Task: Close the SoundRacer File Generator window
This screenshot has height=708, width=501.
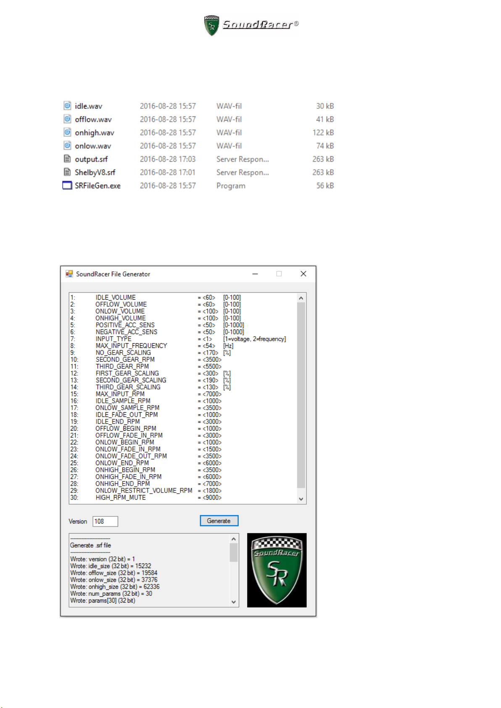Action: coord(303,274)
